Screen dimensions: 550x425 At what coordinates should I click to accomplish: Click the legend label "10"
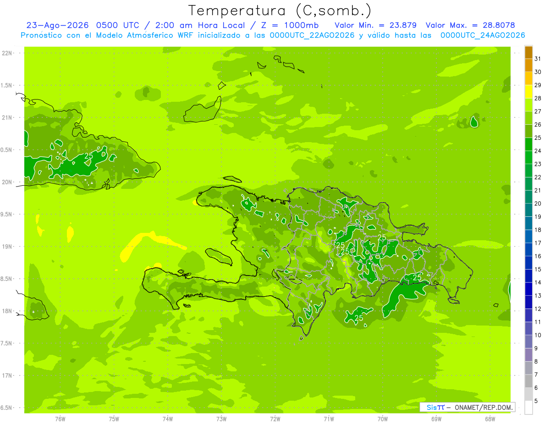pos(538,335)
